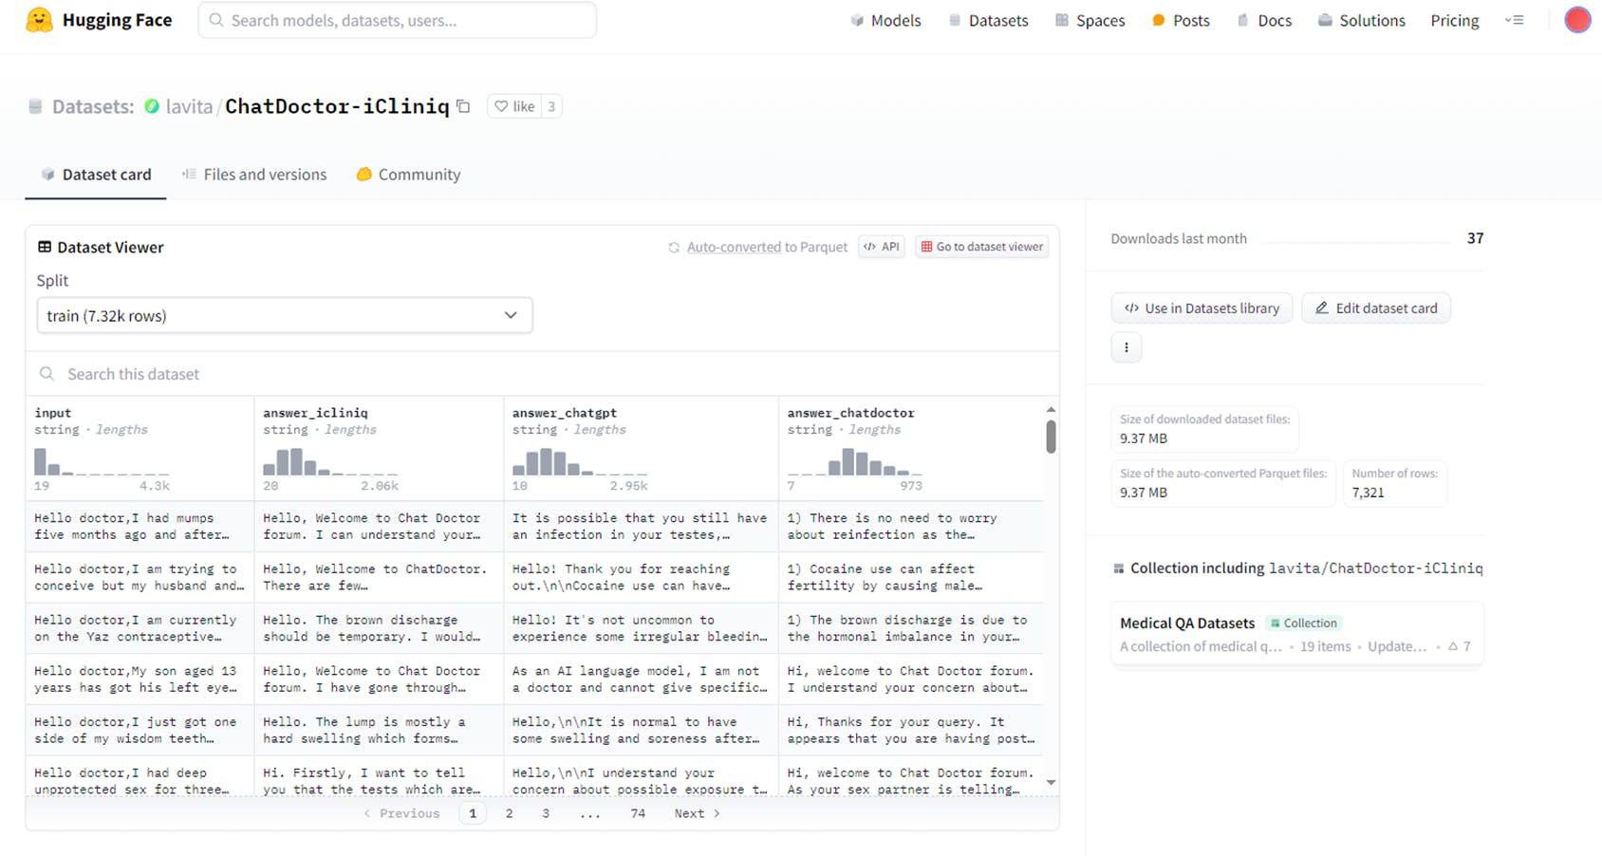Sort by the input column header
The height and width of the screenshot is (856, 1602).
53,413
